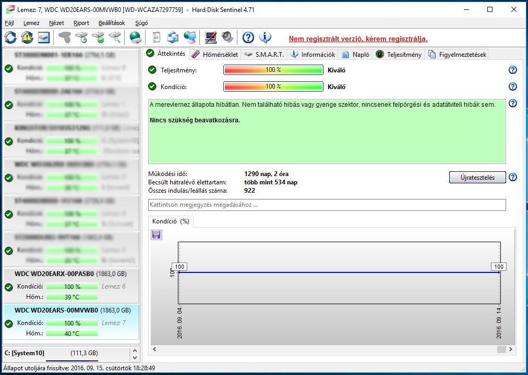The height and width of the screenshot is (375, 528).
Task: Switch to the Áttekintés tab
Action: point(166,54)
